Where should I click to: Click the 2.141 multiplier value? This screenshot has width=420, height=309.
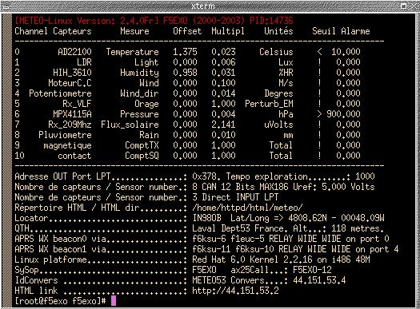click(x=223, y=125)
